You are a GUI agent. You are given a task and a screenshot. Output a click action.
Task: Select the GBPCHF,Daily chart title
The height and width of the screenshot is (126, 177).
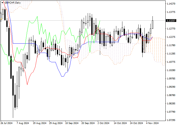13,3
